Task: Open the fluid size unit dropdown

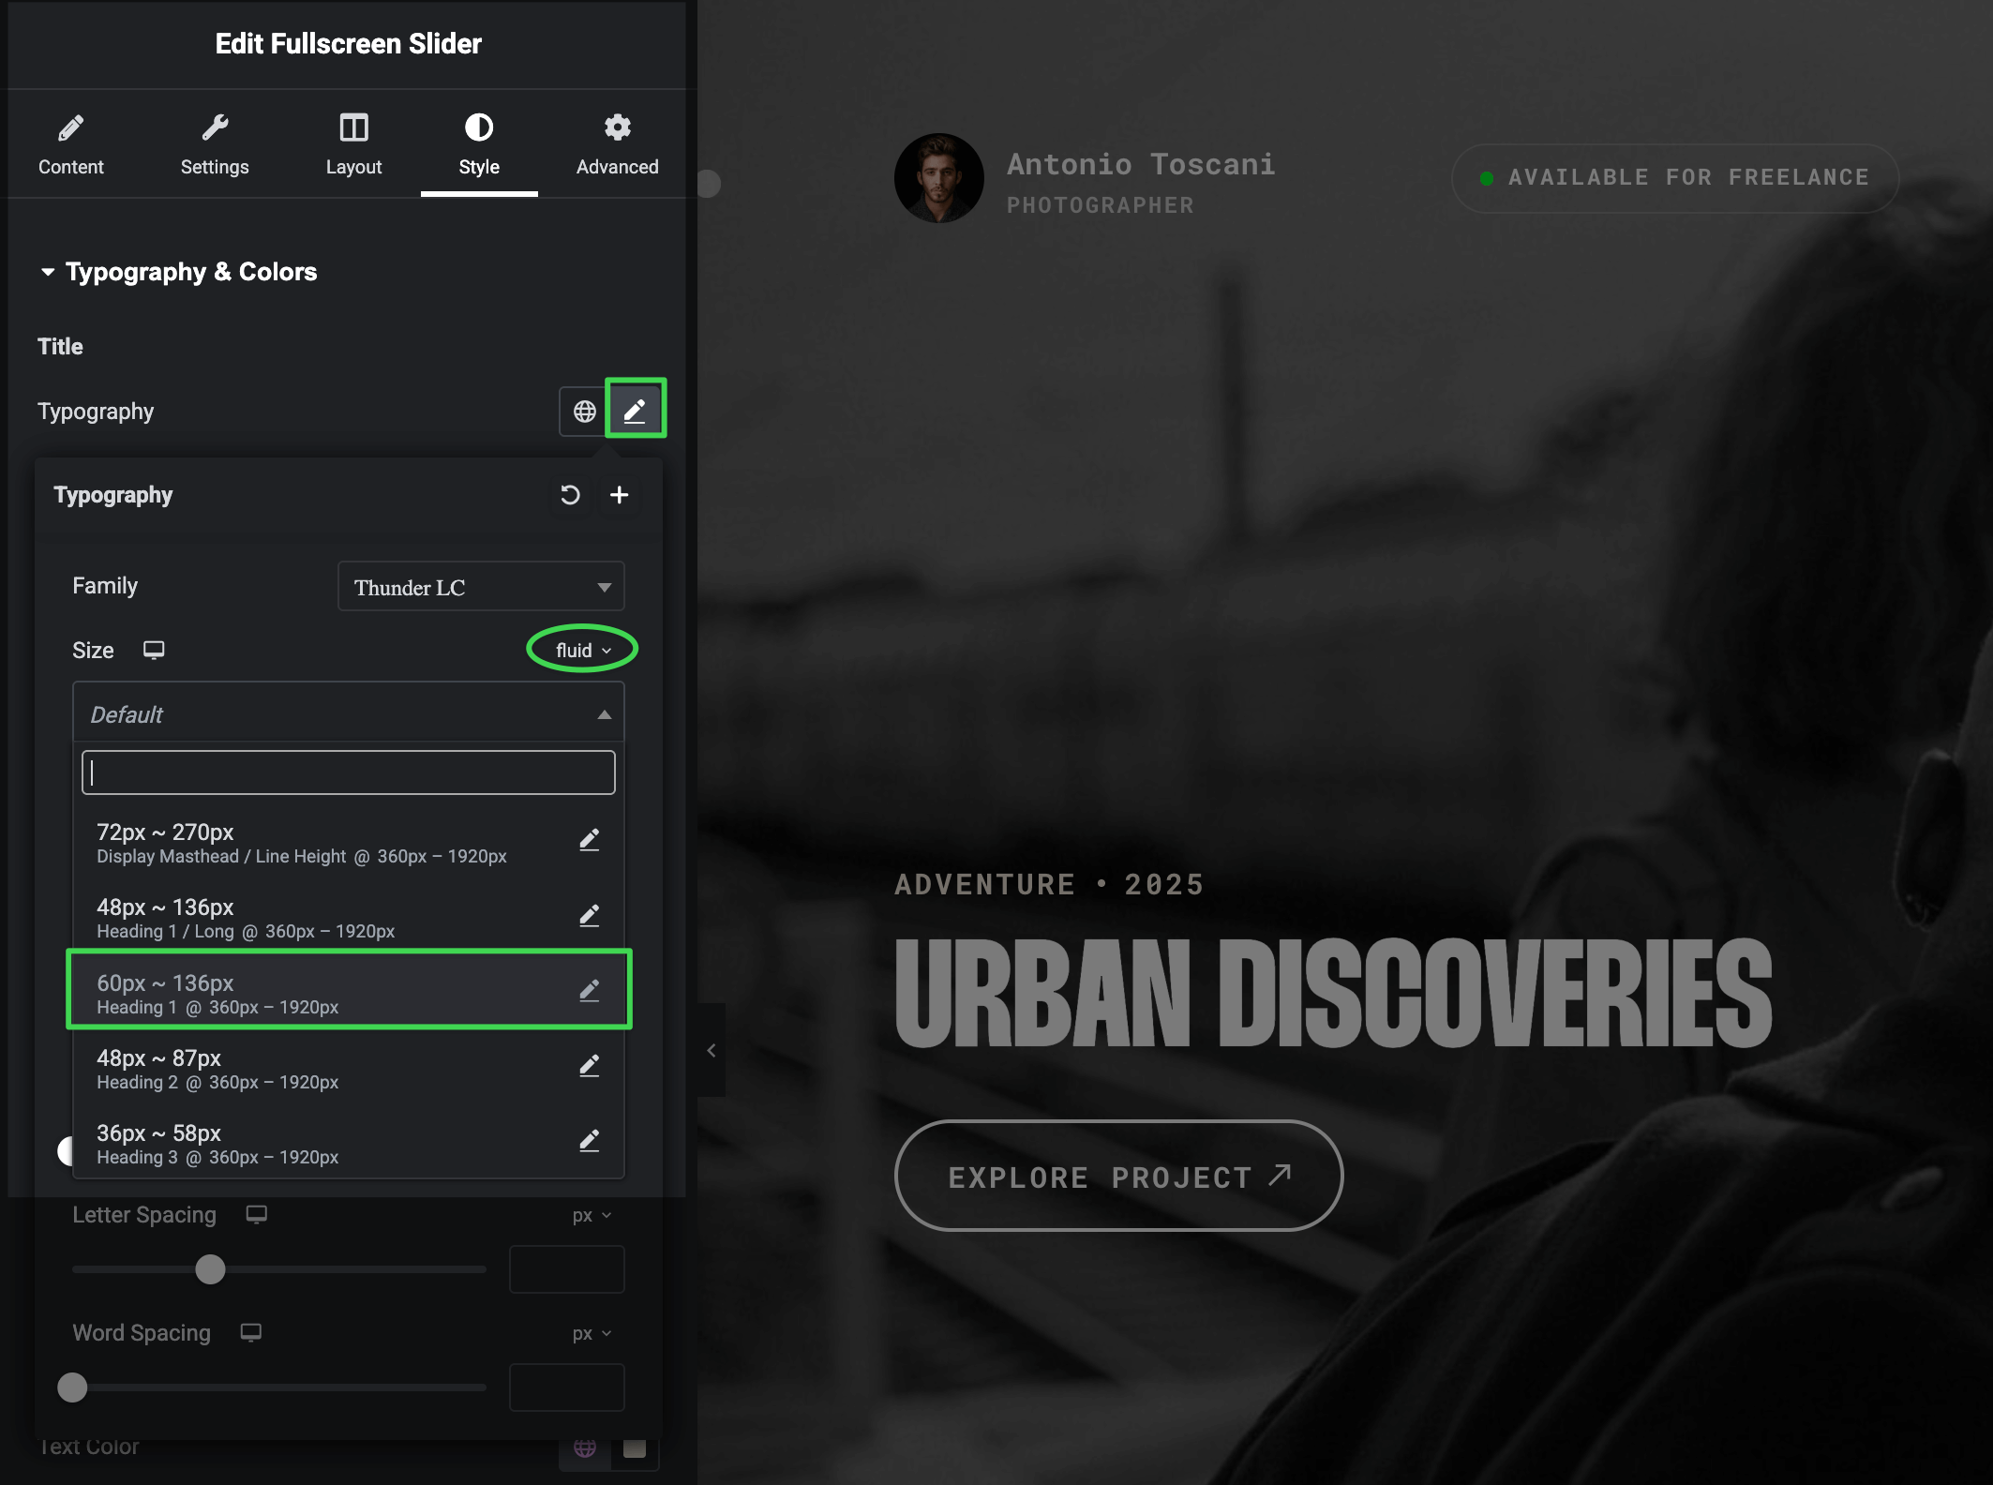Action: (582, 650)
